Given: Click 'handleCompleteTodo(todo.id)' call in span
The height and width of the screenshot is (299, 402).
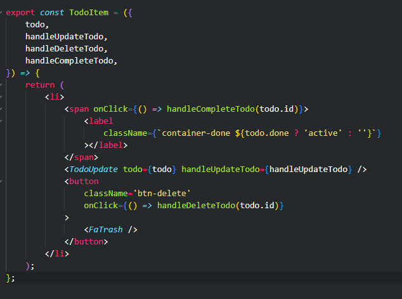Looking at the screenshot, I should click(233, 109).
